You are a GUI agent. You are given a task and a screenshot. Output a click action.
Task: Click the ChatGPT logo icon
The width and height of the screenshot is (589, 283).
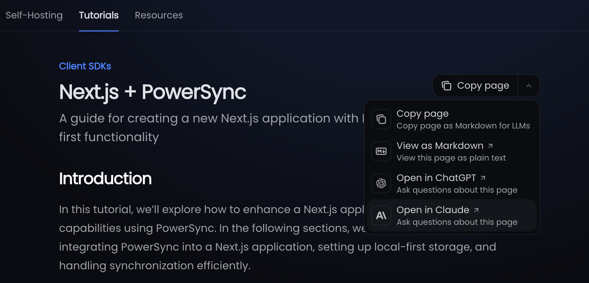[x=381, y=183]
